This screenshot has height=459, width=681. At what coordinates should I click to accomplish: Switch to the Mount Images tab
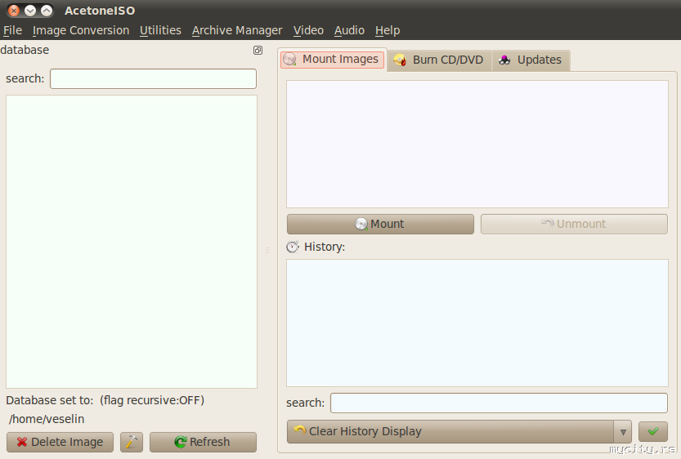332,60
